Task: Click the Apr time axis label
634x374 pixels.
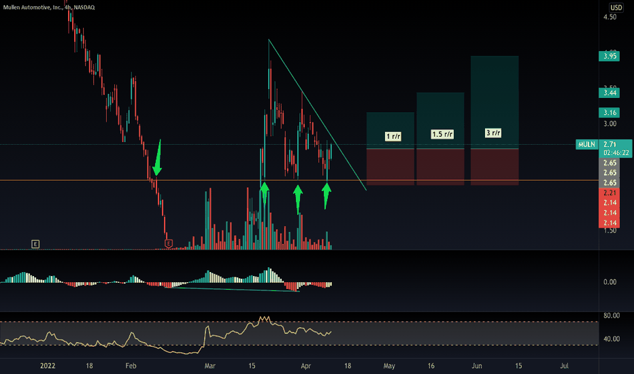Action: click(x=305, y=366)
